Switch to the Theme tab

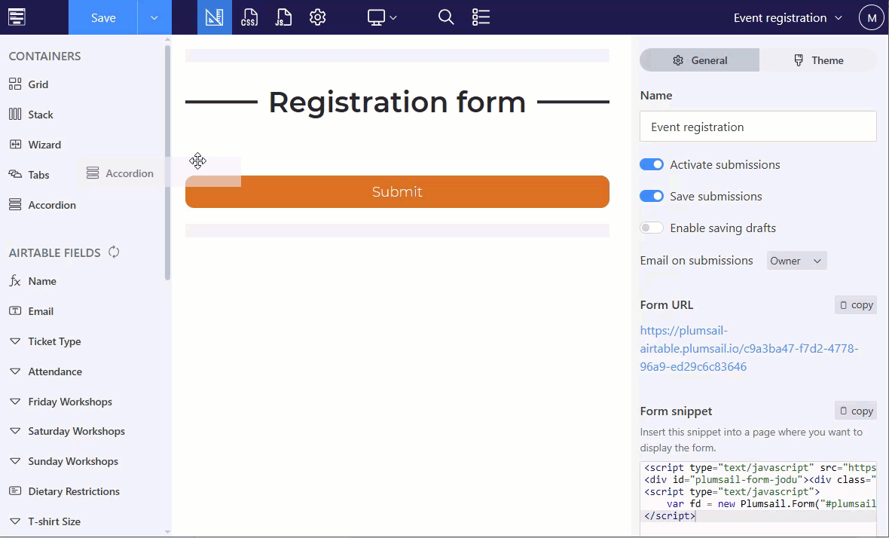pyautogui.click(x=818, y=60)
